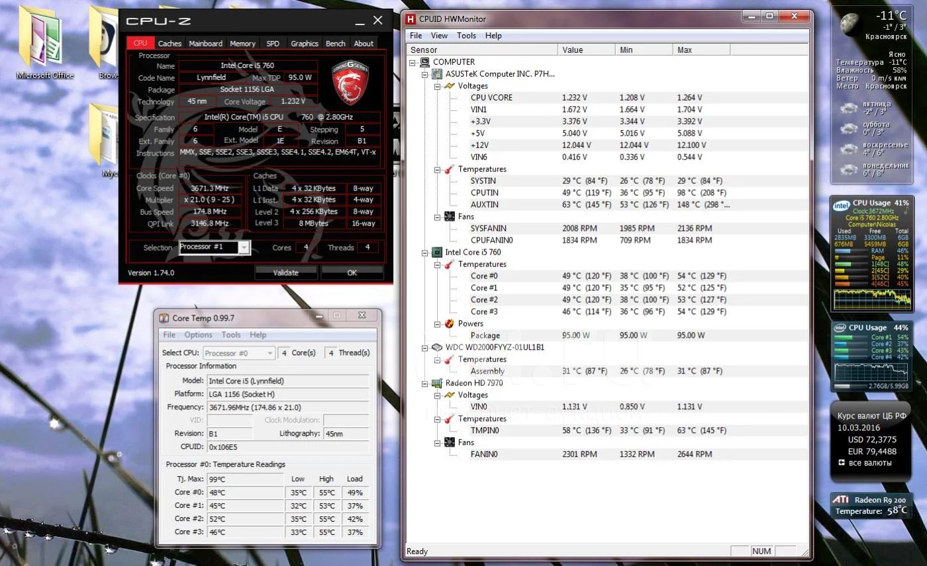The height and width of the screenshot is (566, 927).
Task: Collapse the Powers group
Action: (438, 325)
